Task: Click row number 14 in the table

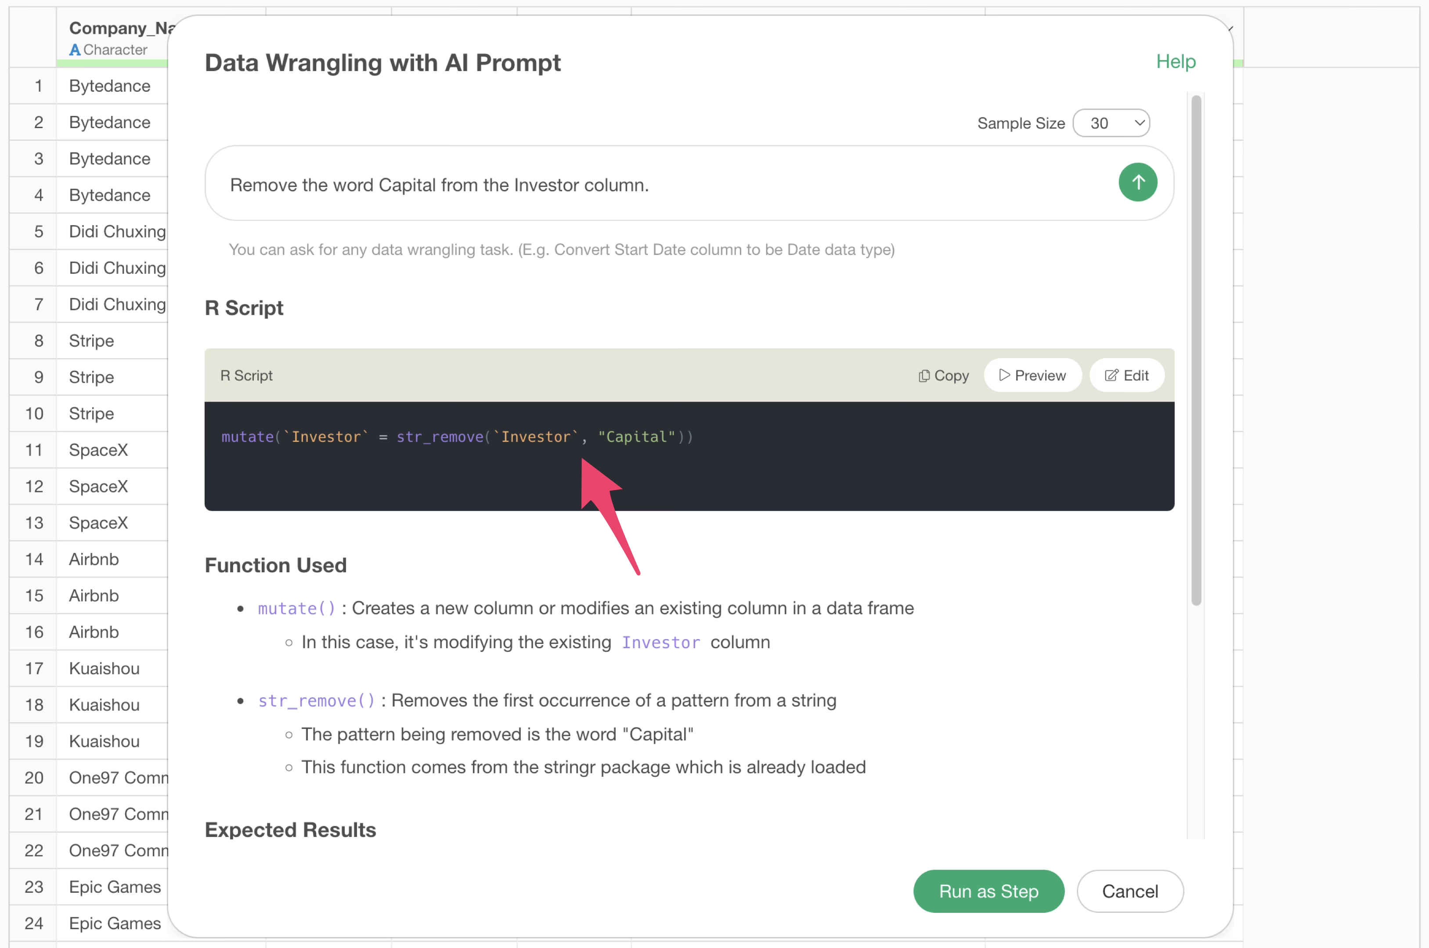Action: coord(34,559)
